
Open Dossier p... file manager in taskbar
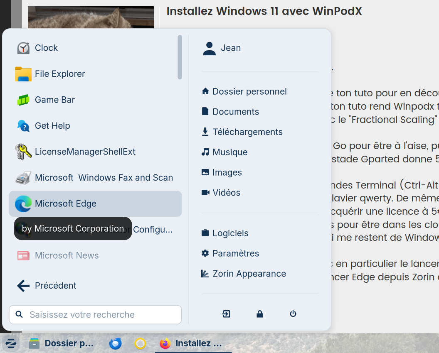click(x=62, y=343)
